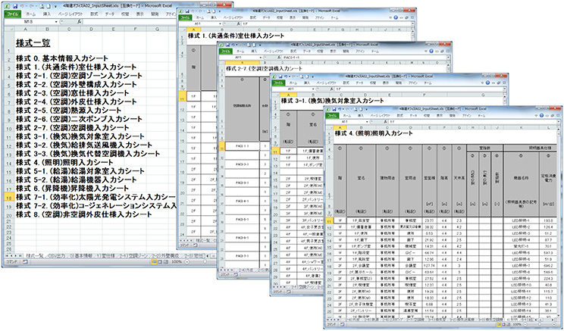Click fx icon in 換気対象室入力シート window
This screenshot has height=331, width=564.
pyautogui.click(x=331, y=89)
